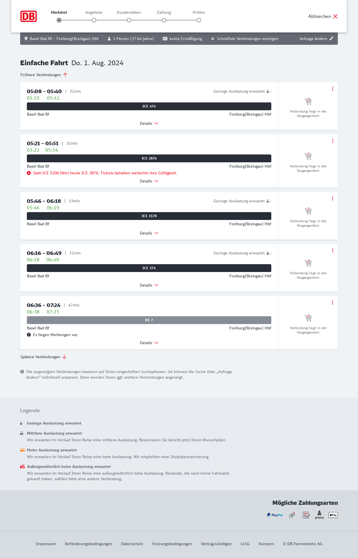Load Spätere Verbindungen
This screenshot has width=358, height=558.
coord(43,357)
